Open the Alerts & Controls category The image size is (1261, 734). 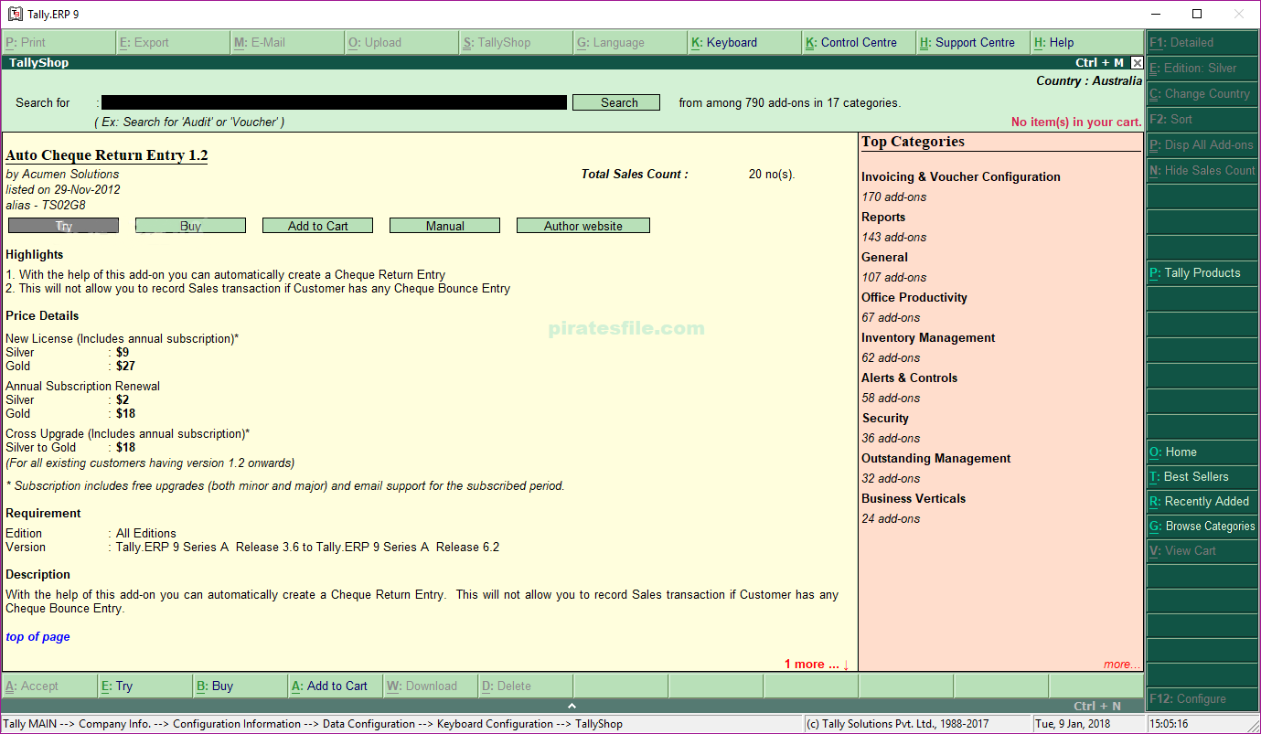pos(910,378)
